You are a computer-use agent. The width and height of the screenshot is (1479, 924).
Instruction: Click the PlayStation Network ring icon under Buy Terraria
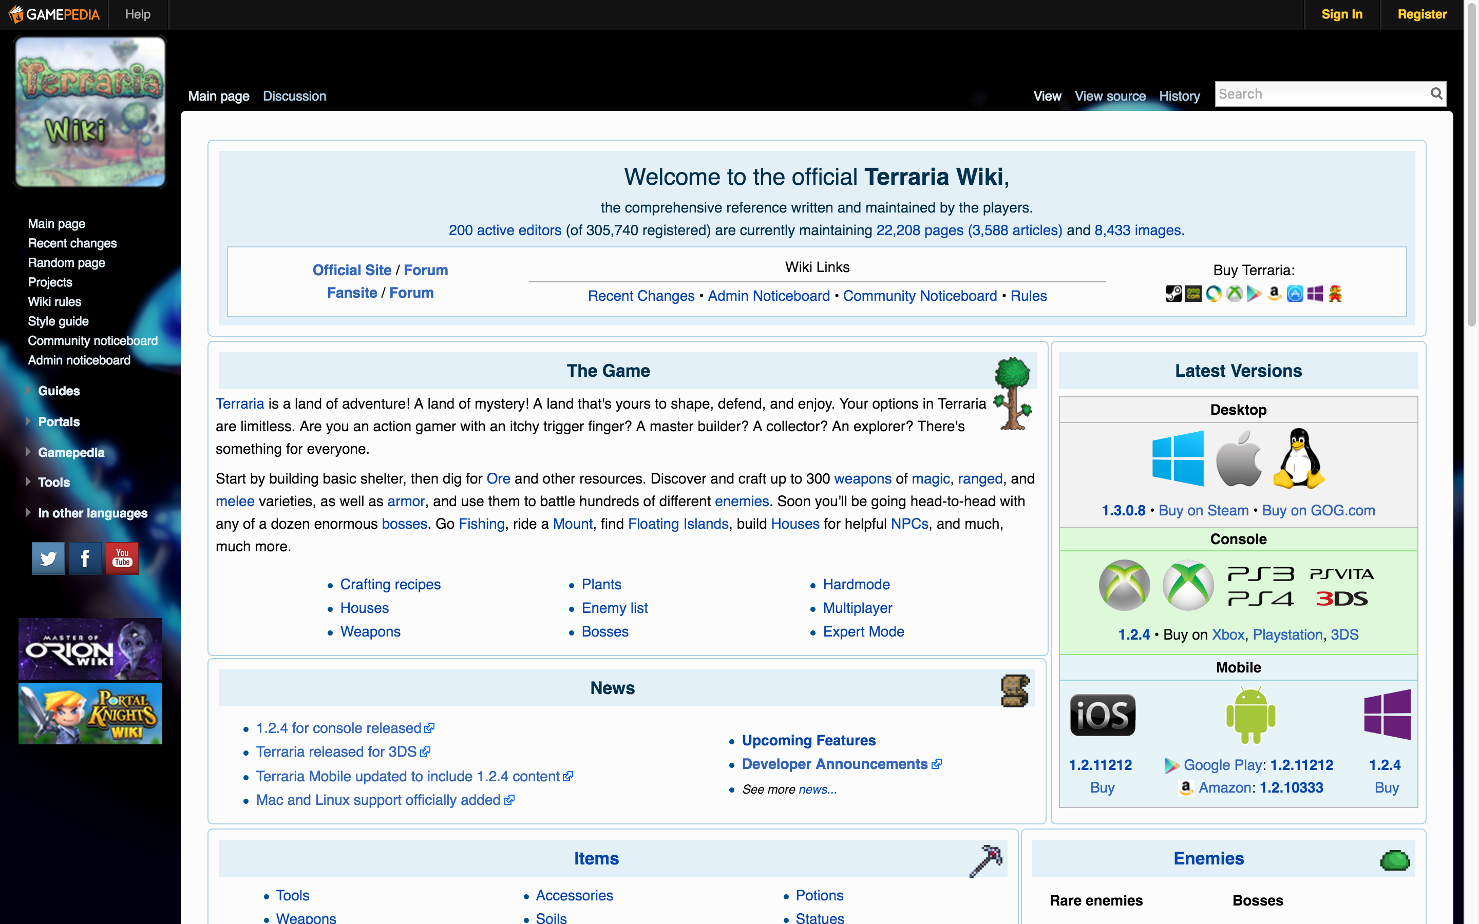coord(1214,294)
